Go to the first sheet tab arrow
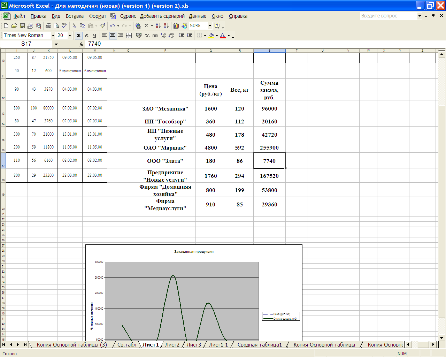This screenshot has width=446, height=357. coord(4,344)
